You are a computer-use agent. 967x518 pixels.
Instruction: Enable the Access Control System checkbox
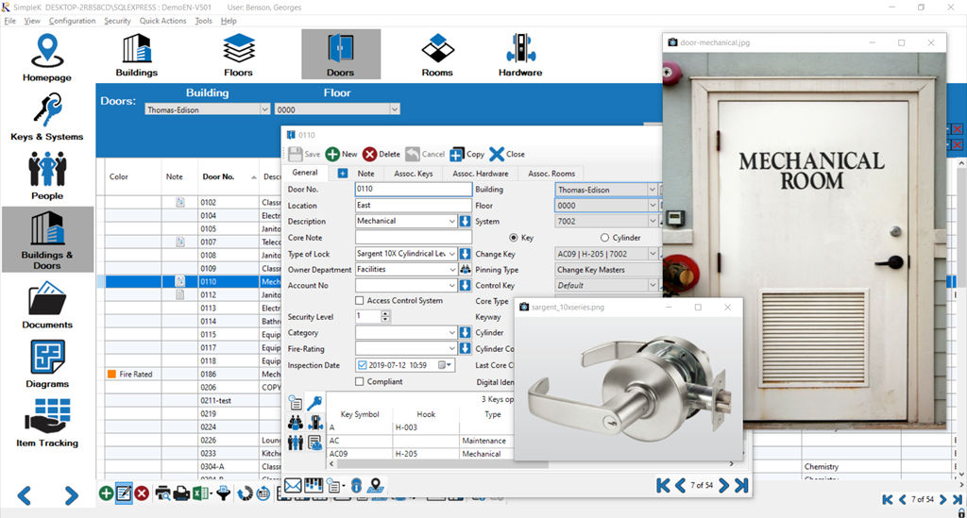360,301
